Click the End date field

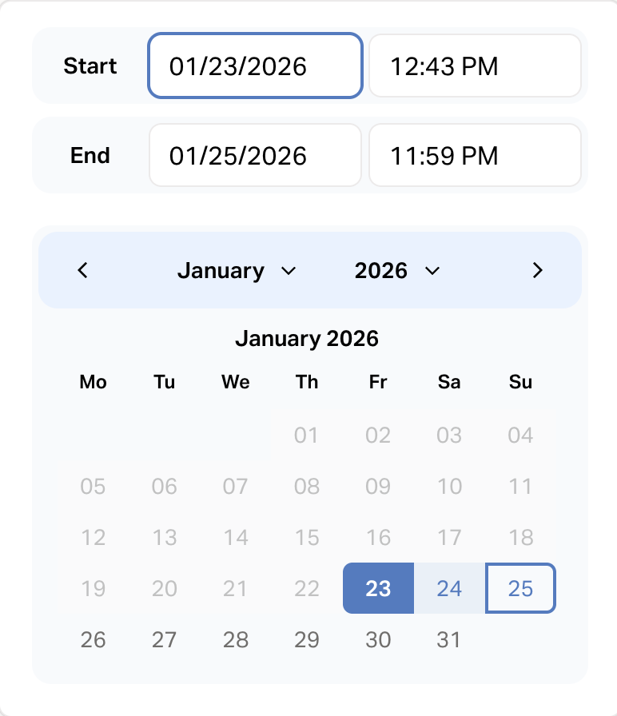(255, 155)
